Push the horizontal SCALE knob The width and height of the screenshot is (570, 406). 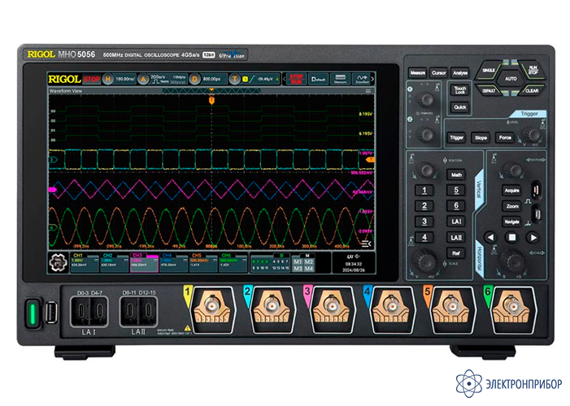pos(512,260)
